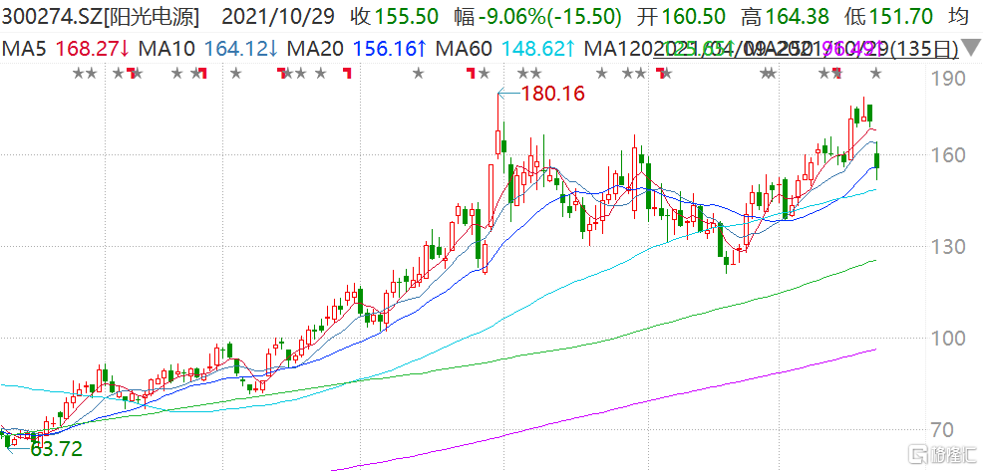Click the change value -9.06%(-15.50)
Image resolution: width=983 pixels, height=471 pixels.
tap(551, 17)
